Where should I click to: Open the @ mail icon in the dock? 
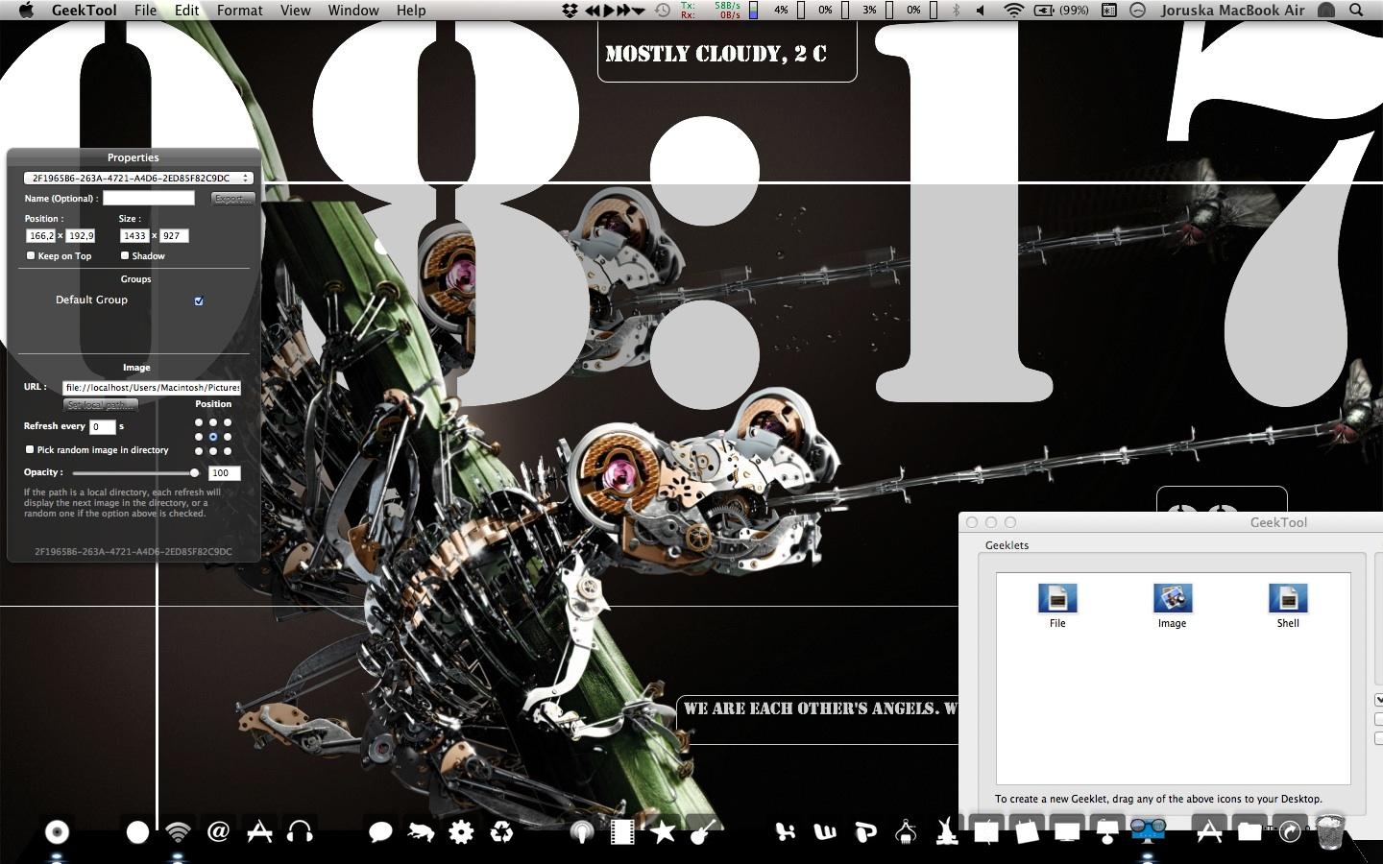219,831
